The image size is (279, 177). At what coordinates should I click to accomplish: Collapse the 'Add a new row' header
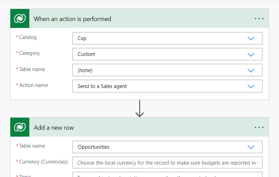[x=138, y=127]
